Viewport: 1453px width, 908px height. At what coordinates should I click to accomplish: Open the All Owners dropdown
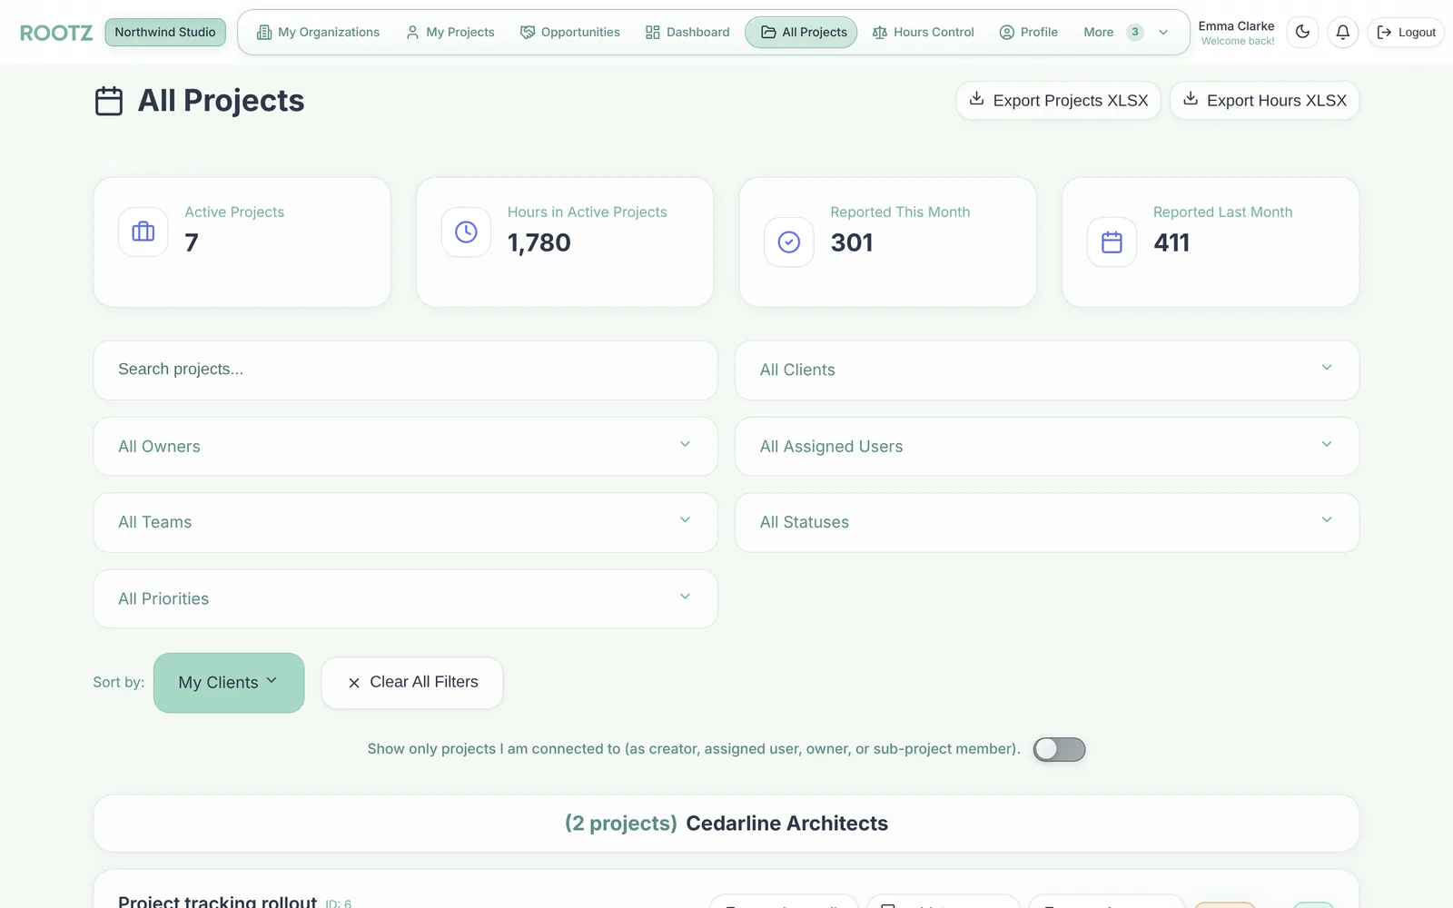(405, 446)
